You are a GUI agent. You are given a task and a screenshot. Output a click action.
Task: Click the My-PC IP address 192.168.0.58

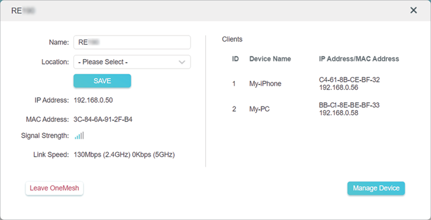(x=339, y=113)
